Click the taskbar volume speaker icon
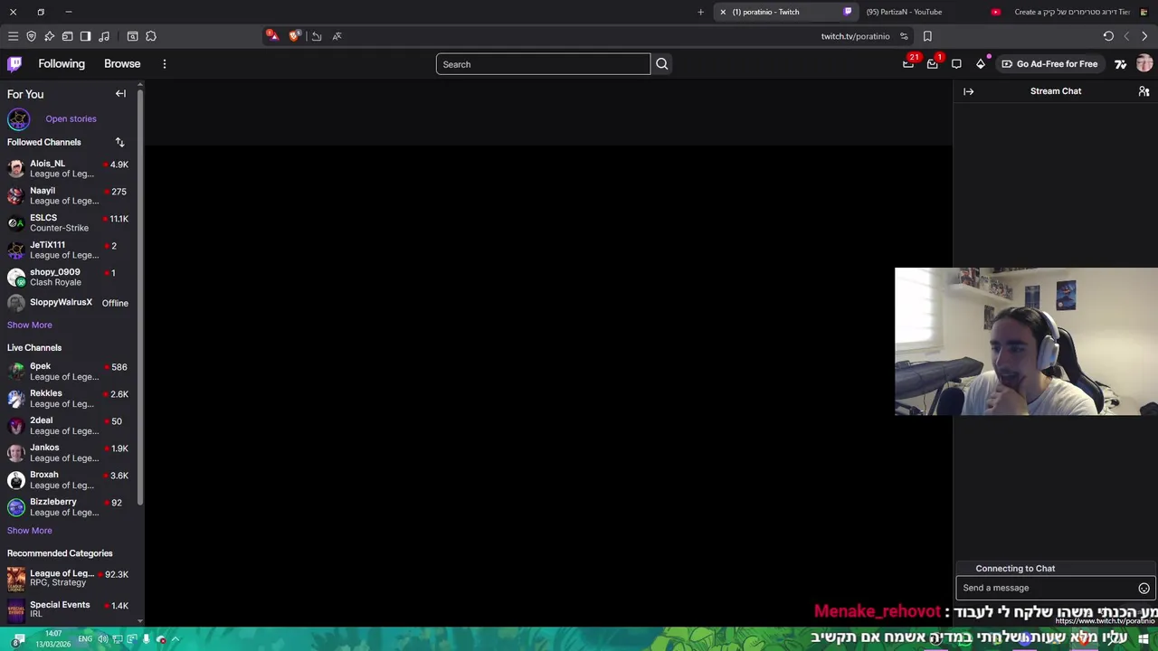The height and width of the screenshot is (651, 1158). point(102,639)
